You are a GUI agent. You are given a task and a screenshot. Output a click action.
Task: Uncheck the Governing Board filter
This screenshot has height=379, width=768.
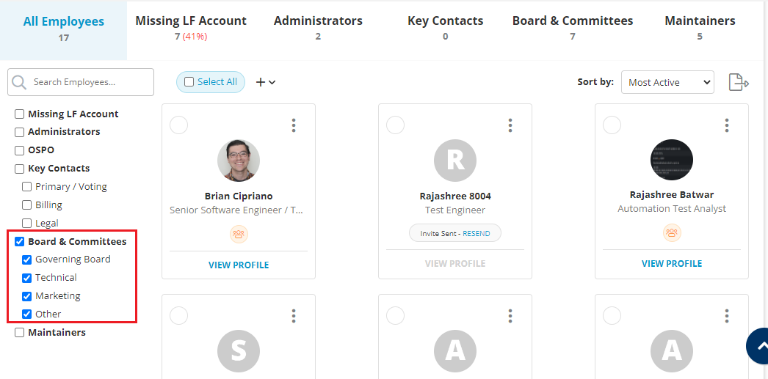tap(27, 260)
